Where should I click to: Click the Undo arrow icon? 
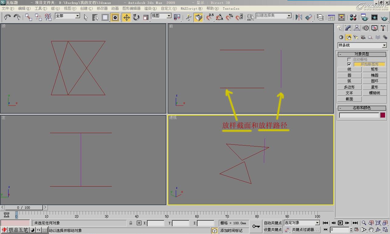coord(7,17)
